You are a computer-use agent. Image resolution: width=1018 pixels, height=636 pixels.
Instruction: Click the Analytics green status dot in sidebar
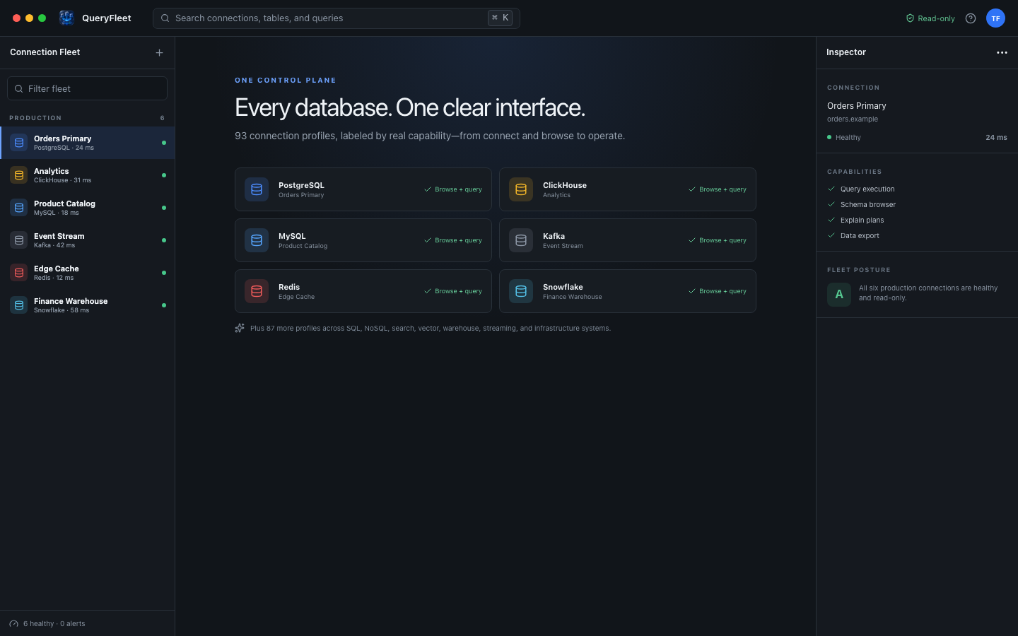pos(164,175)
